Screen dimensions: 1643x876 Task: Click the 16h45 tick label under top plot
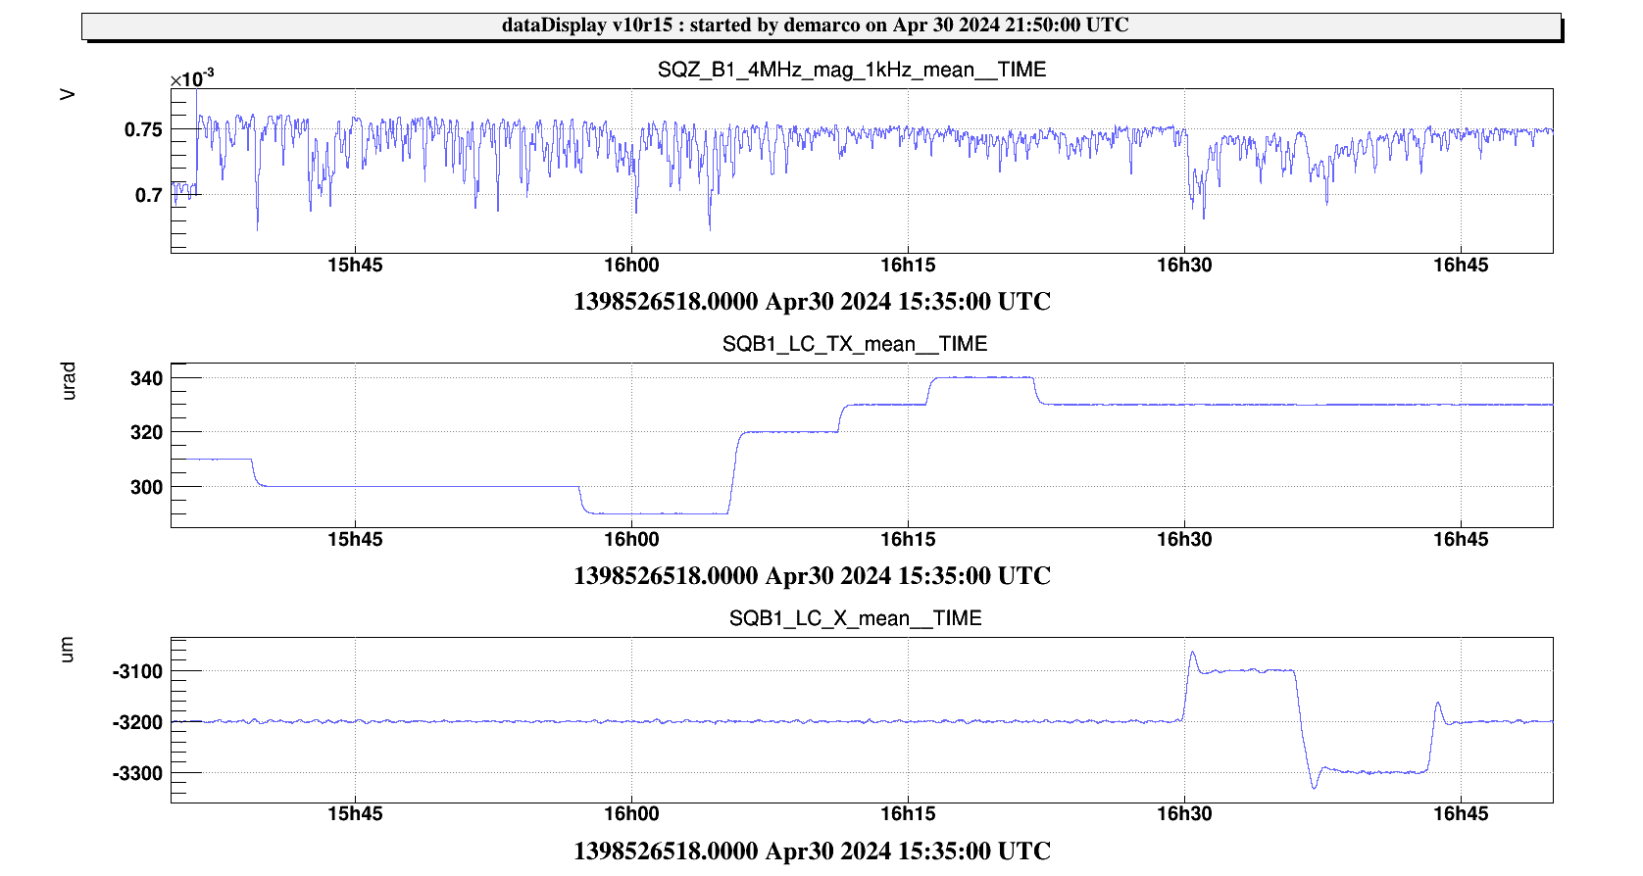[x=1461, y=266]
